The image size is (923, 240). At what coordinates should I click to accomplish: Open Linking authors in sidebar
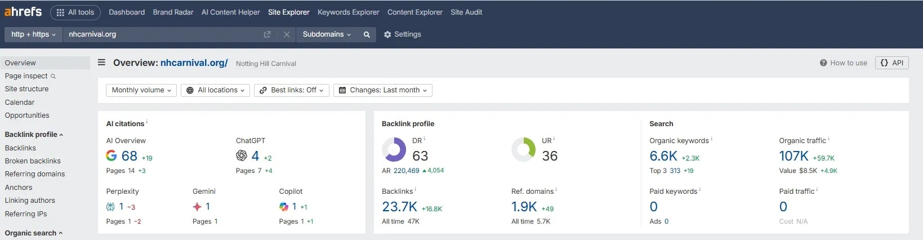30,201
